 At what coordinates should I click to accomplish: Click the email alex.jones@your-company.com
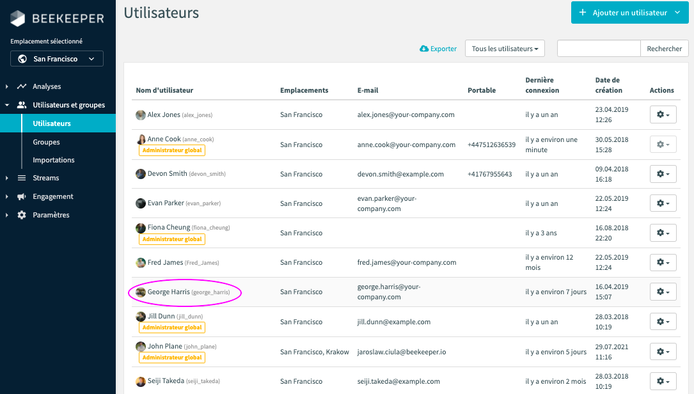[406, 114]
